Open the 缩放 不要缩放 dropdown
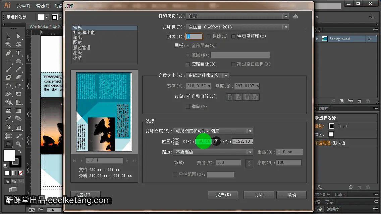381x214 pixels. 213,152
